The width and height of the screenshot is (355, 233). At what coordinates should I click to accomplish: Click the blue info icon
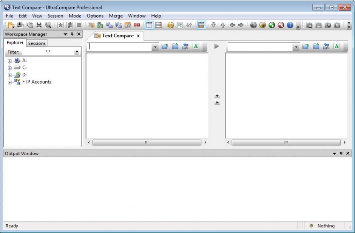pyautogui.click(x=290, y=25)
